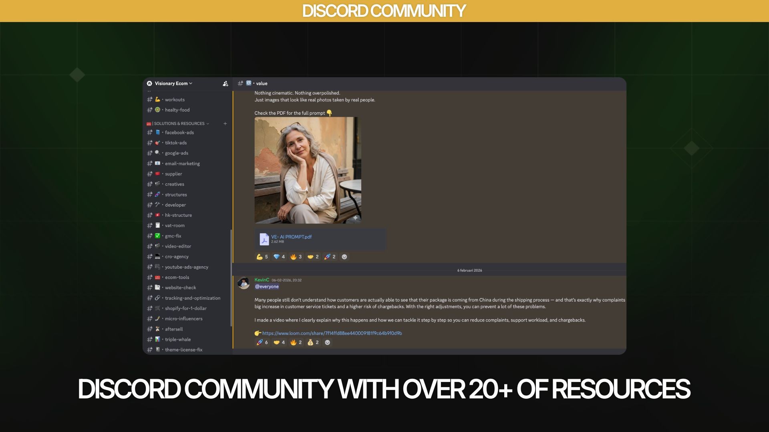Screen dimensions: 769x432
Task: Click the plus icon to create a channel
Action: pyautogui.click(x=225, y=124)
